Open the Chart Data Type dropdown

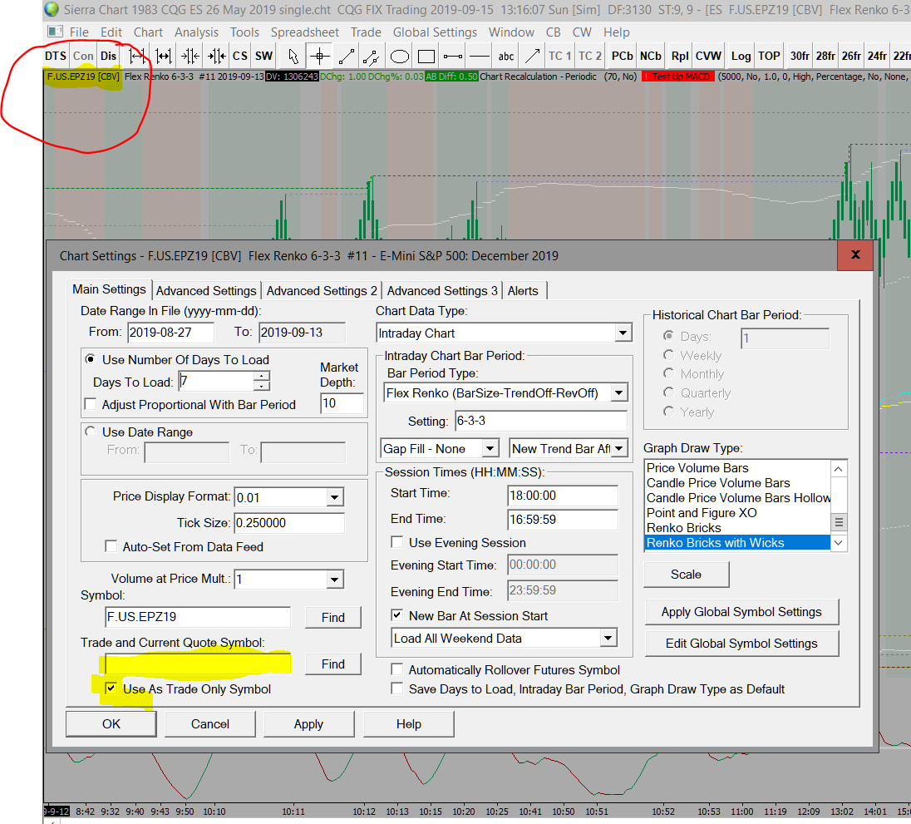click(x=623, y=333)
